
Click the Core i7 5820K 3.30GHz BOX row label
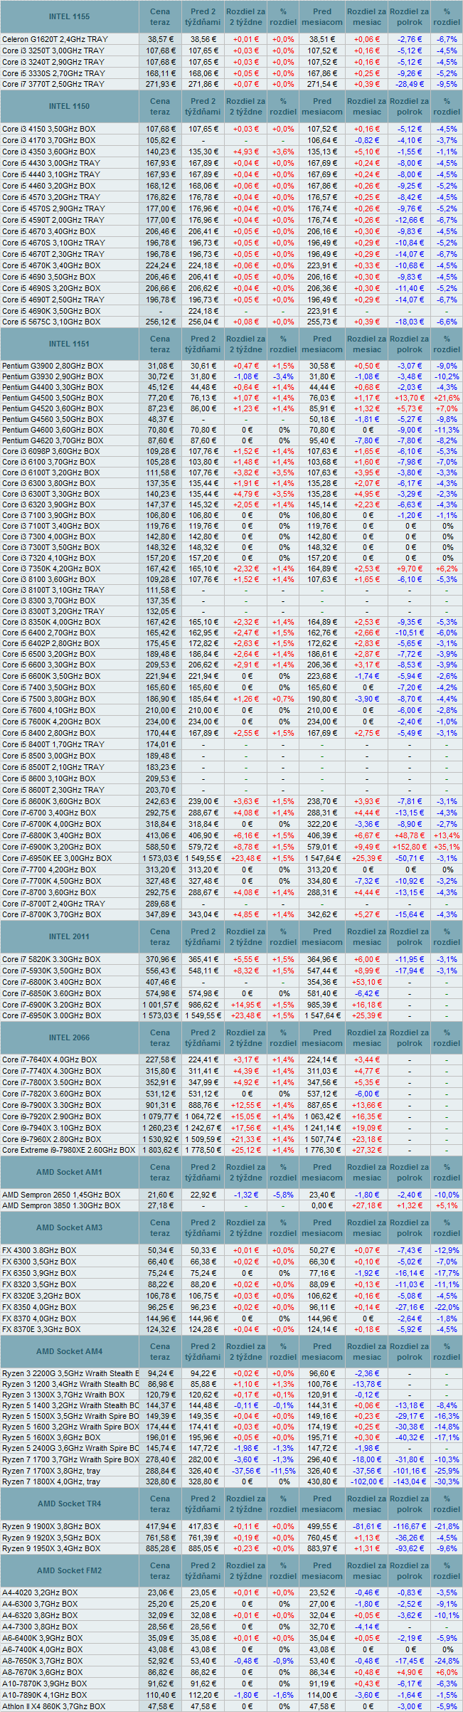click(51, 959)
